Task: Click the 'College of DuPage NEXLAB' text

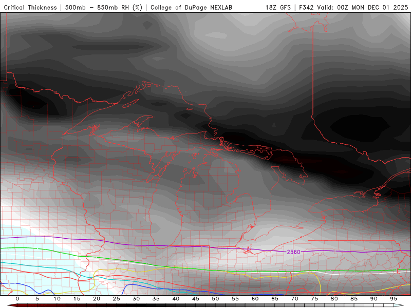Action: point(191,7)
